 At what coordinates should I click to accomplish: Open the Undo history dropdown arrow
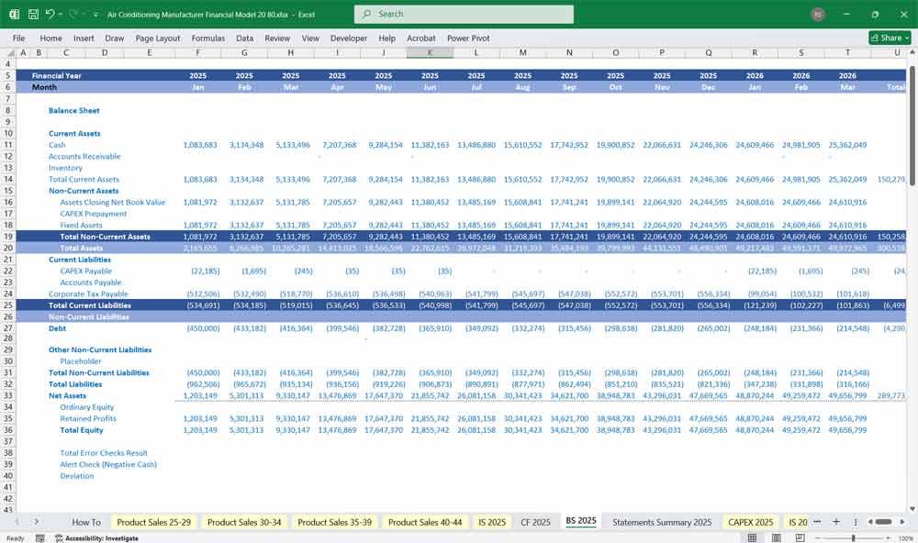click(x=61, y=15)
